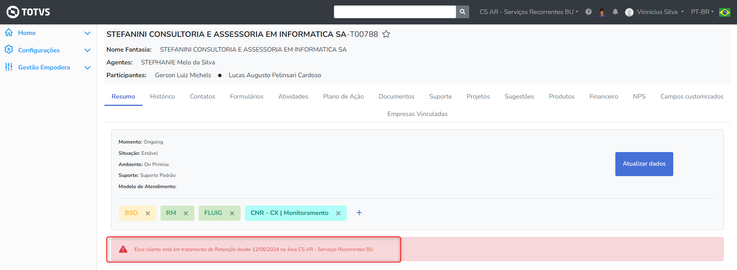Click agent name STEPHANIE Melo da Silva
This screenshot has width=737, height=270.
point(178,62)
